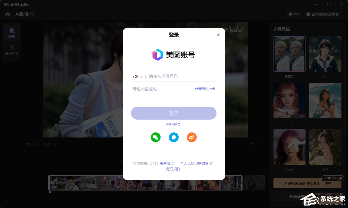The height and width of the screenshot is (208, 348).
Task: Click the 开通VIP后处理 button
Action: [307, 183]
